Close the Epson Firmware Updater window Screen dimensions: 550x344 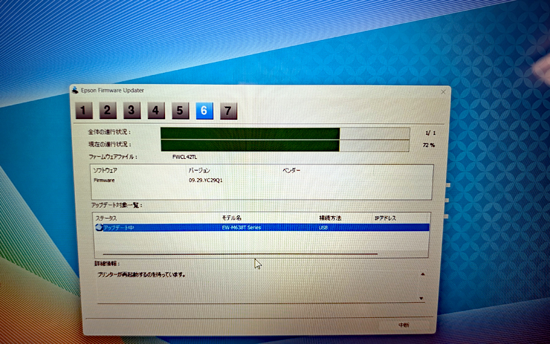click(x=443, y=92)
